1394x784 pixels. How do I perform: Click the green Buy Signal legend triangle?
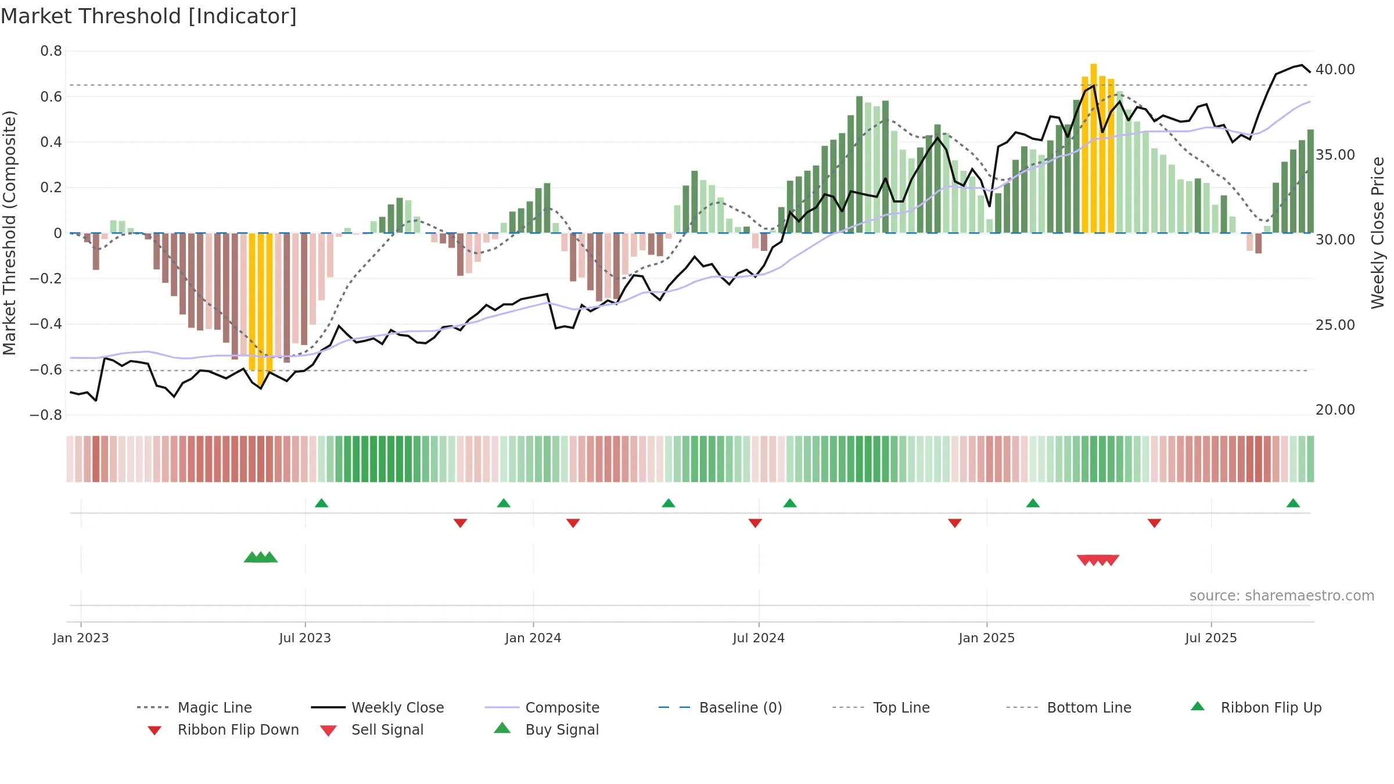(x=502, y=728)
